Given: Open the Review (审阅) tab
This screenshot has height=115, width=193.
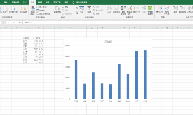Looking at the screenshot, I should 40,2.
